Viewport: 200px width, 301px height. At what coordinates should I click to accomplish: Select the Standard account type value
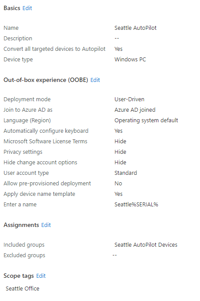[125, 173]
